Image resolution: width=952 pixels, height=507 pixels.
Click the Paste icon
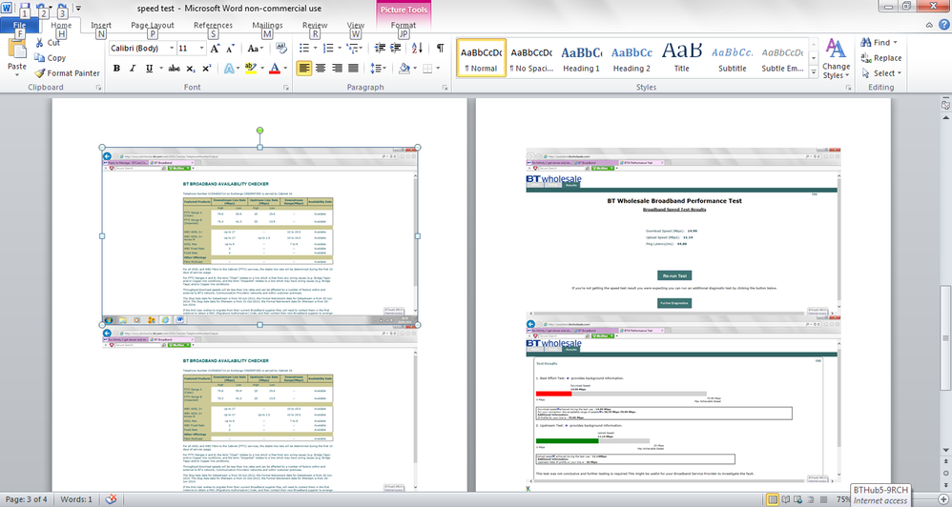tap(16, 50)
